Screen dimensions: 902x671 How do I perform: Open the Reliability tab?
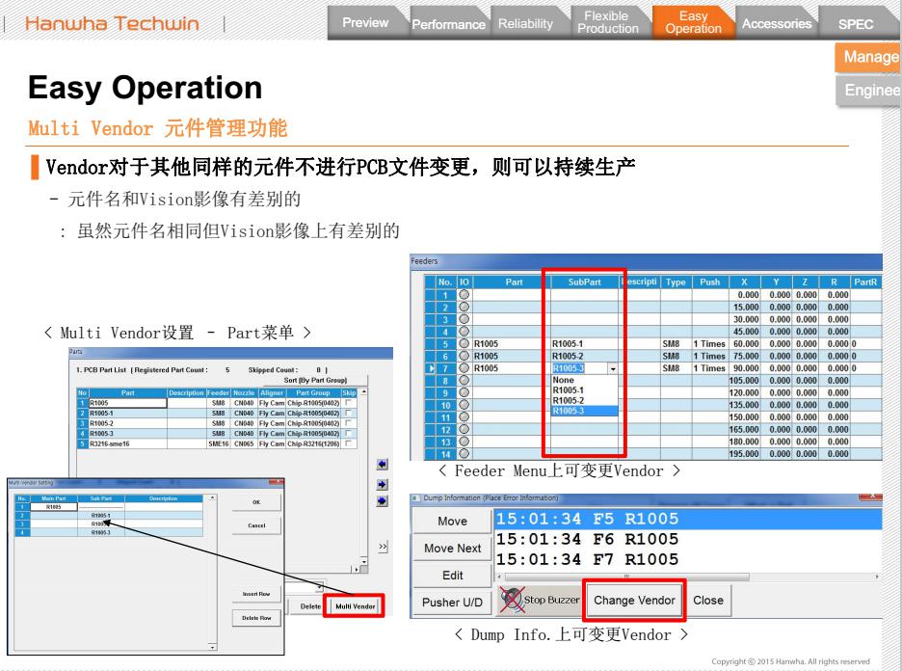click(x=525, y=23)
